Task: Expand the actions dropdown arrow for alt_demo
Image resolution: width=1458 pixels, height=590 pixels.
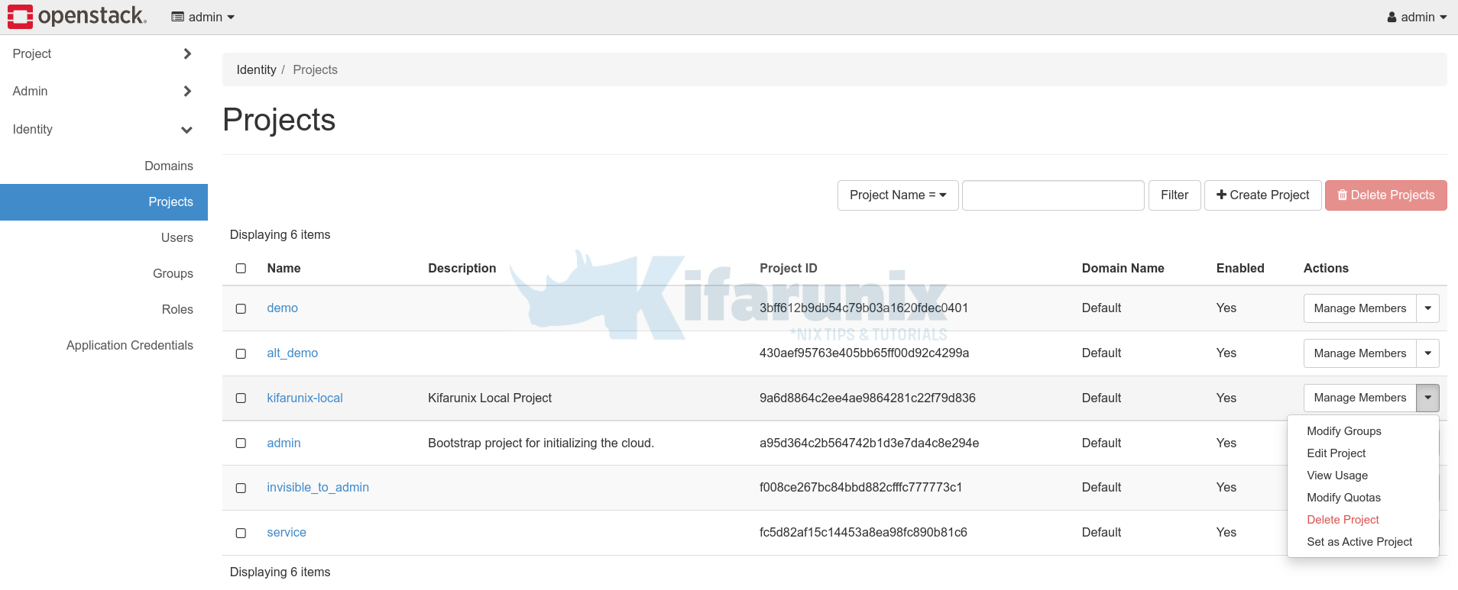Action: (1427, 353)
